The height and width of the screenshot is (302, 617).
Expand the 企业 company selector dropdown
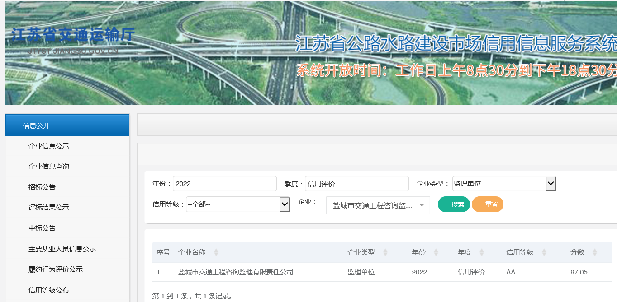(422, 205)
